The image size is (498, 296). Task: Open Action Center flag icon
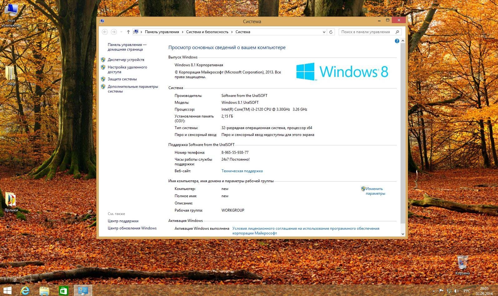[441, 291]
